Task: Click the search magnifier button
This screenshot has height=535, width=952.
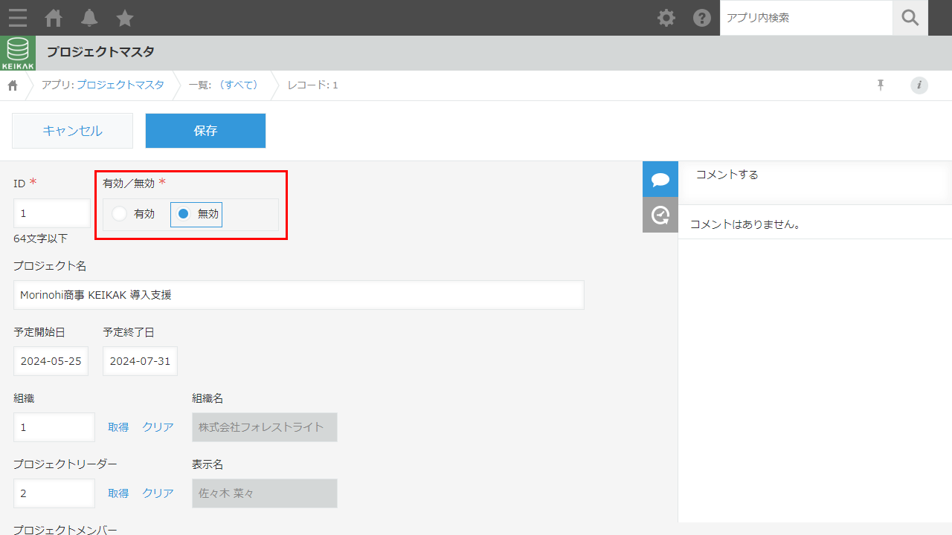Action: coord(910,18)
